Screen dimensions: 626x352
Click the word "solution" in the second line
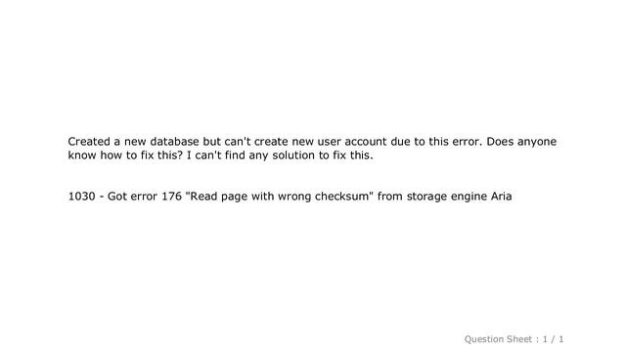293,154
